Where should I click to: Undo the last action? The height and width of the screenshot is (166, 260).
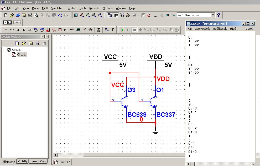(x=60, y=15)
